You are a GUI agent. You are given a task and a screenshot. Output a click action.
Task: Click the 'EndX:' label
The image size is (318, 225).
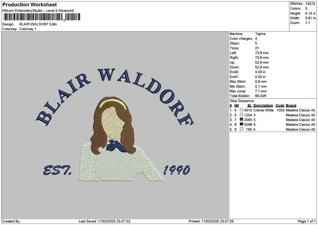coord(234,72)
